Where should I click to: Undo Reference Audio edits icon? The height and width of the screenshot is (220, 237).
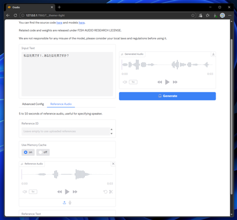tap(106, 192)
